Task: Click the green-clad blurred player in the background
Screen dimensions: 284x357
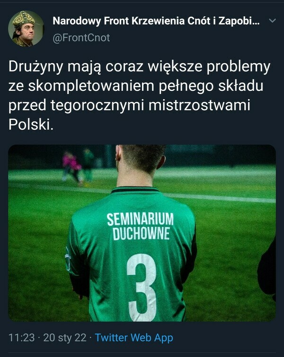Action: [x=89, y=165]
